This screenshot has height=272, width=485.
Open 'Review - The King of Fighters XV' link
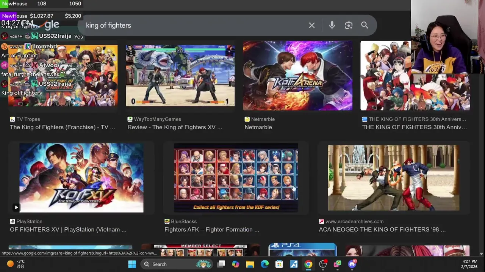(175, 127)
